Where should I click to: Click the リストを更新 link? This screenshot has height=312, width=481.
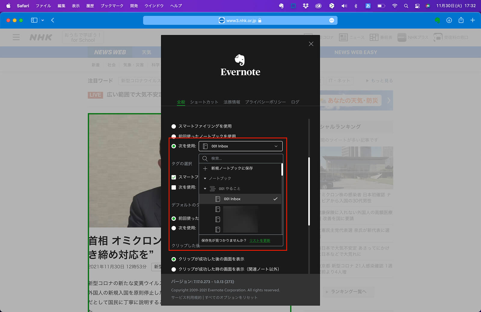pos(260,241)
